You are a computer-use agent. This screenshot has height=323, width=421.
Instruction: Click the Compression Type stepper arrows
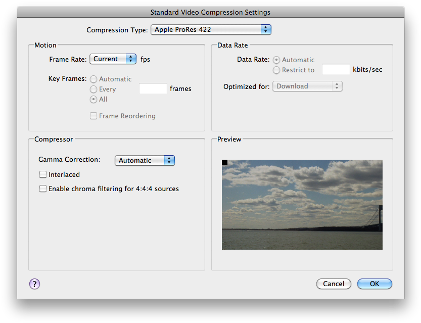[x=266, y=29]
